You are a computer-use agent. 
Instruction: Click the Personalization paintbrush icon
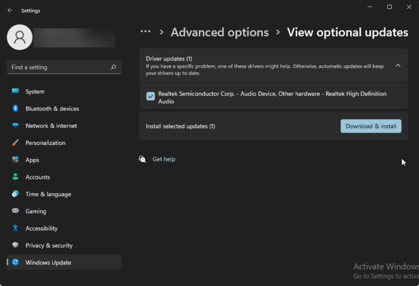click(16, 143)
